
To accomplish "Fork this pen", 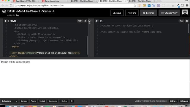I will pyautogui.click(x=132, y=13).
